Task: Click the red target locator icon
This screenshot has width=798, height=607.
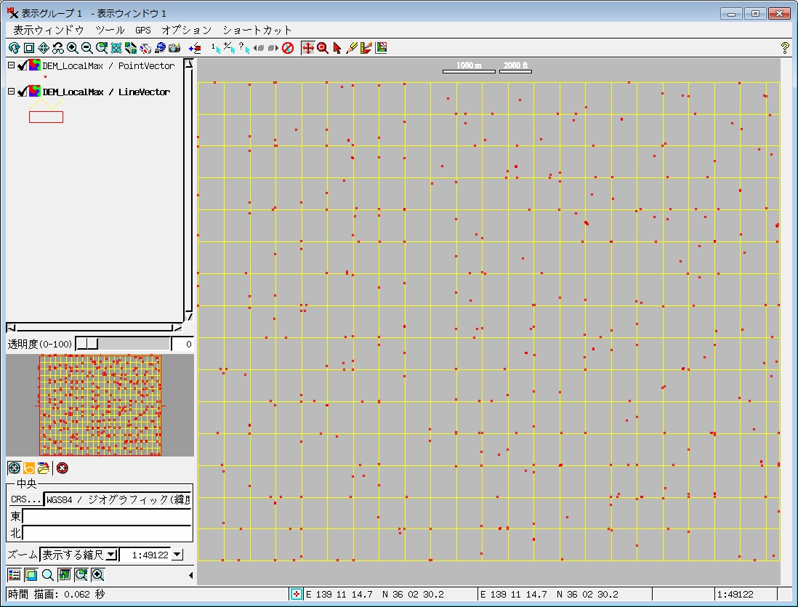Action: coord(62,468)
